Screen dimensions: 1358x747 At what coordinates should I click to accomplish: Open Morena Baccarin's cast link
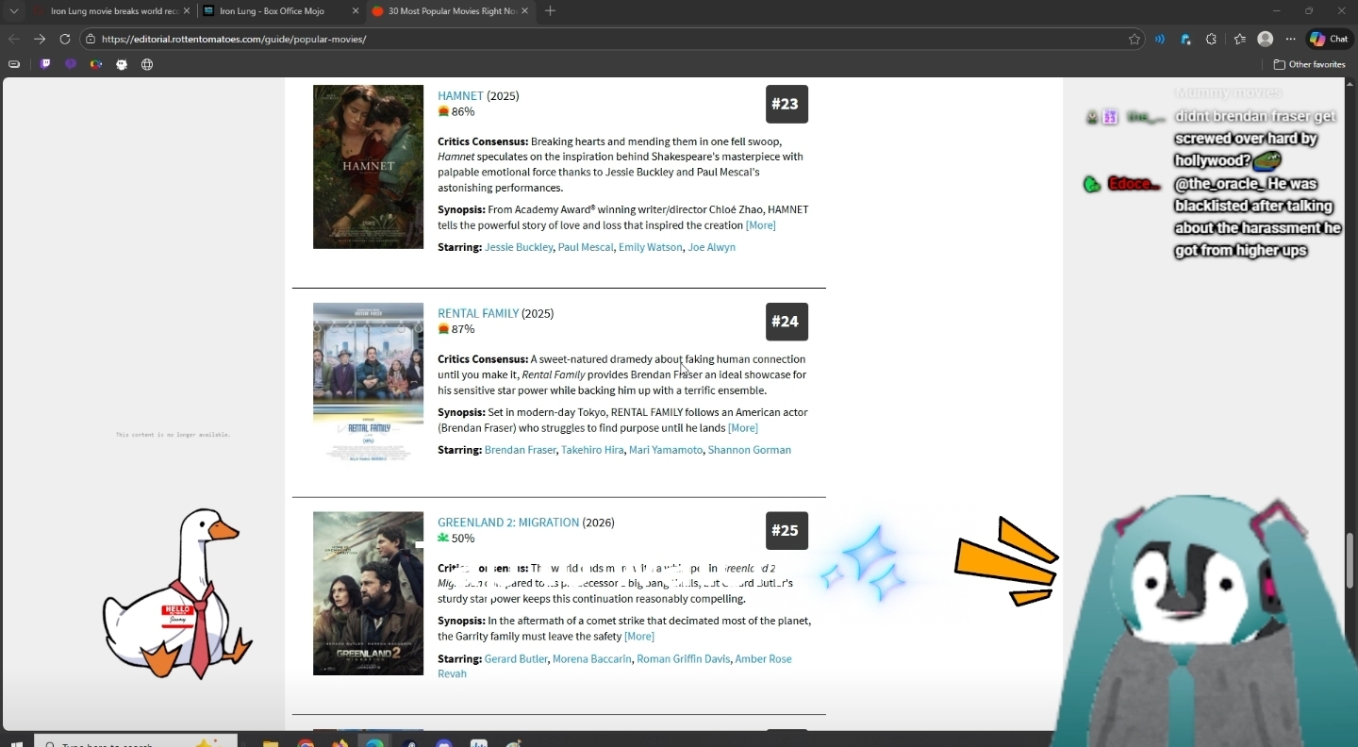(x=592, y=659)
